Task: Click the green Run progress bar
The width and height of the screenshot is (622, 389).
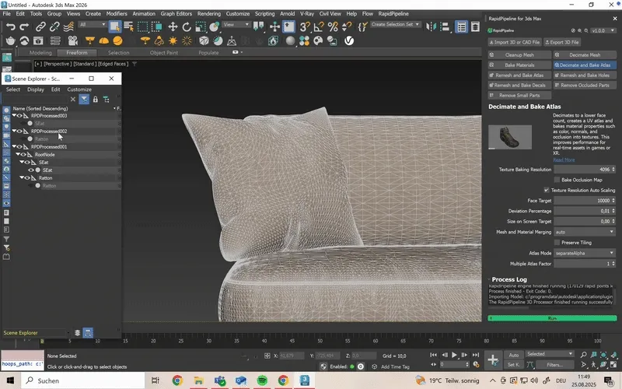Action: pos(552,318)
